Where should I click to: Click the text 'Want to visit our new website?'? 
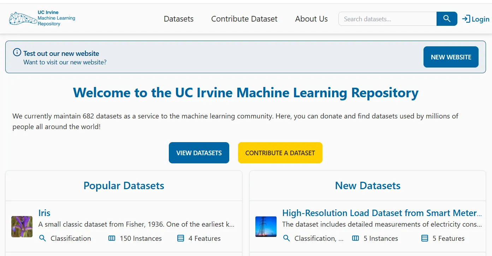click(65, 62)
